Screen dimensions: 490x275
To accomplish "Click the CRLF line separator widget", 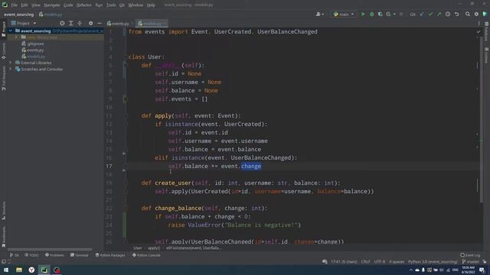I will (x=365, y=261).
